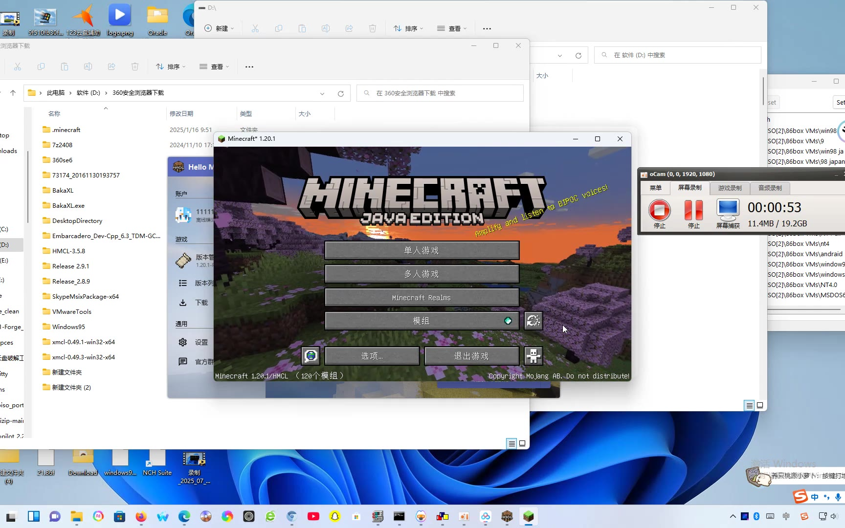Open 查看 dropdown in the D:\ window
This screenshot has width=845, height=528.
click(452, 28)
